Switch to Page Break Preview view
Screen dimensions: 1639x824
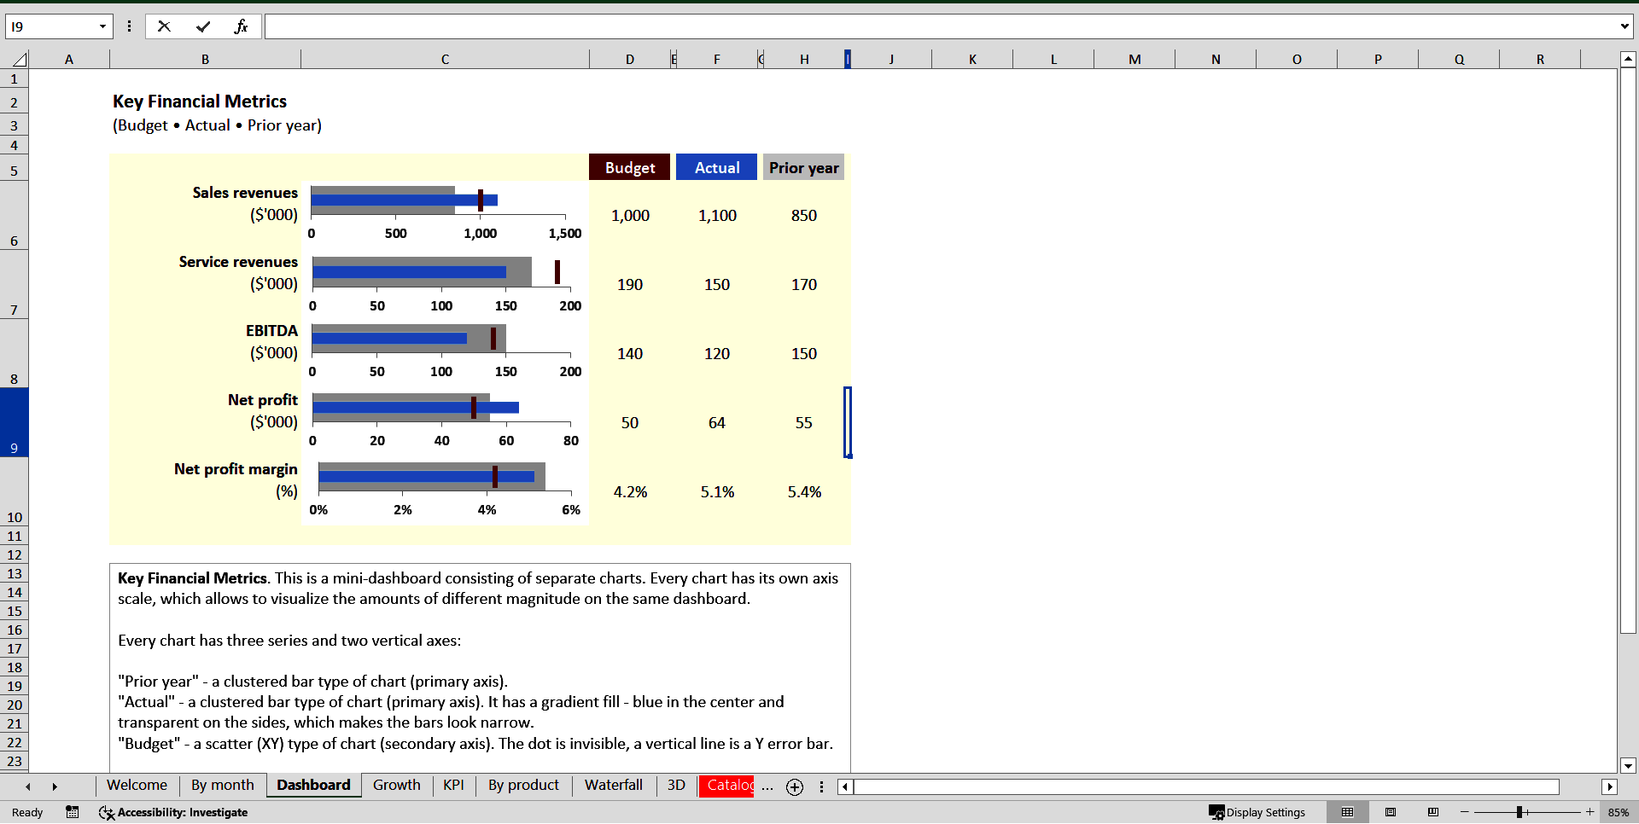(x=1433, y=812)
